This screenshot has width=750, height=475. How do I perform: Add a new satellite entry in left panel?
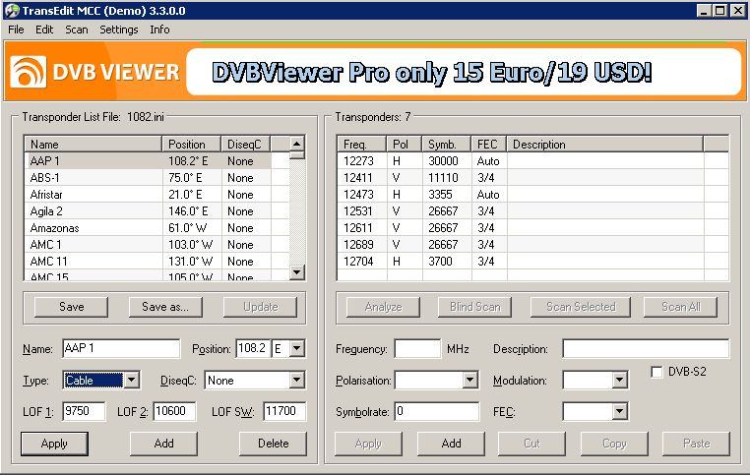[163, 444]
